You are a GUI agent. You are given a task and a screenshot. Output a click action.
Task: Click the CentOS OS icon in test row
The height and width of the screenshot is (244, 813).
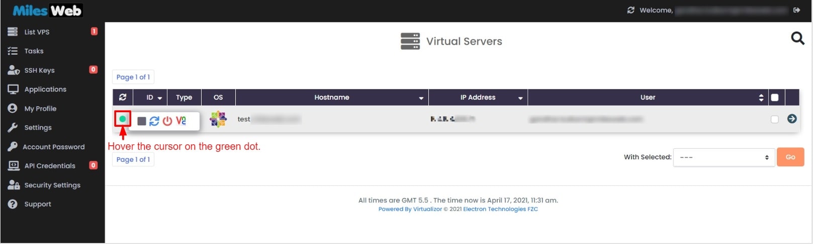click(218, 119)
